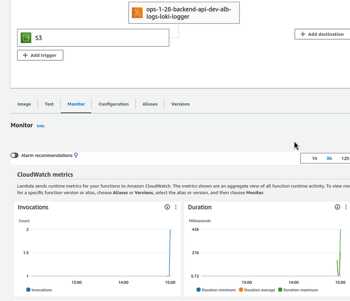Toggle the Alarm recommendations switch
Screen dimensions: 350x301
[x=14, y=155]
